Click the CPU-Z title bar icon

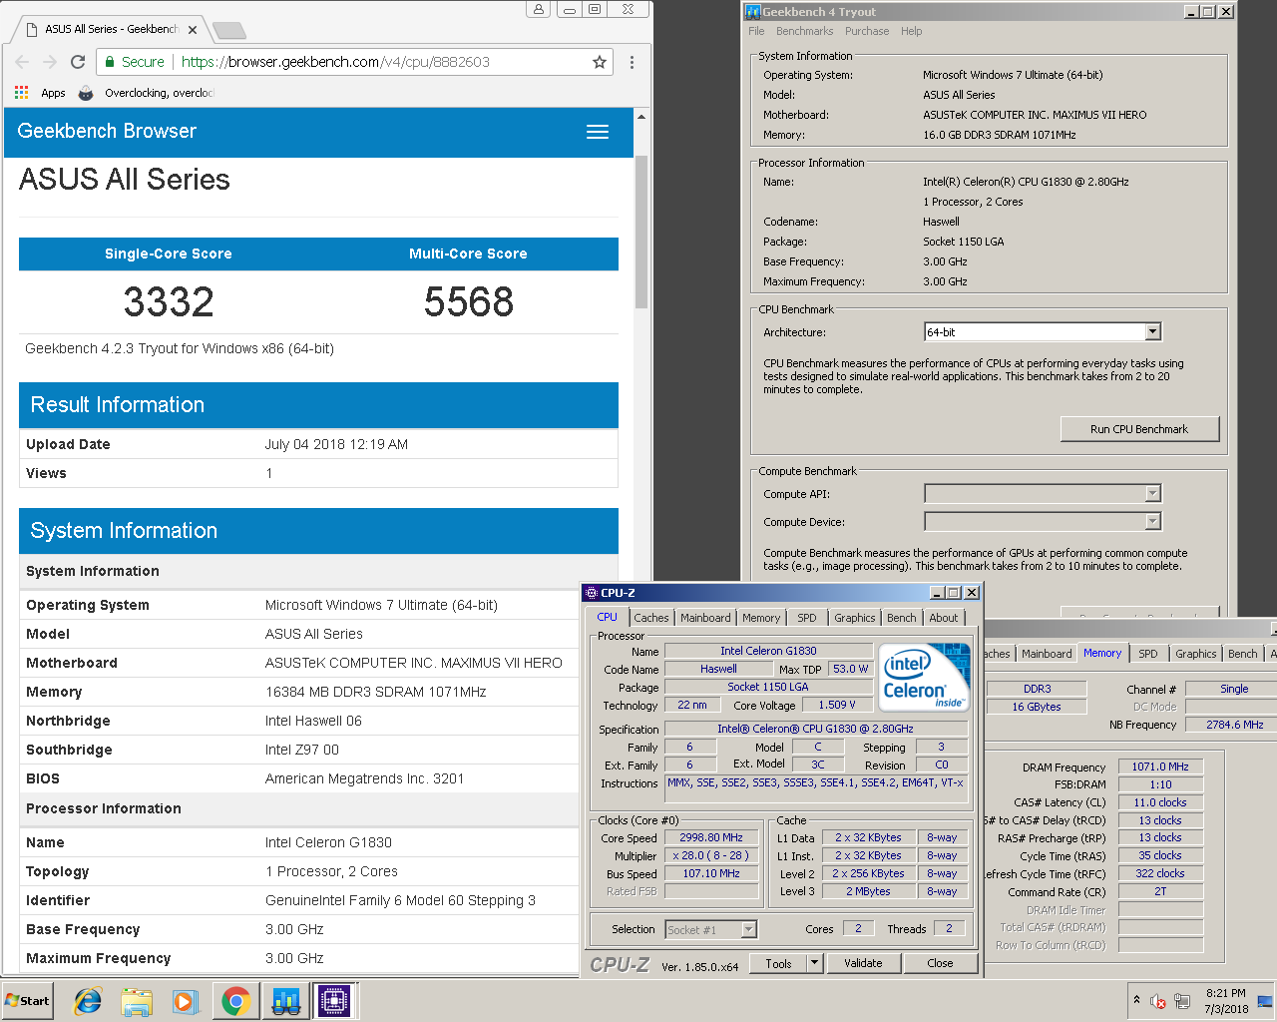point(592,593)
